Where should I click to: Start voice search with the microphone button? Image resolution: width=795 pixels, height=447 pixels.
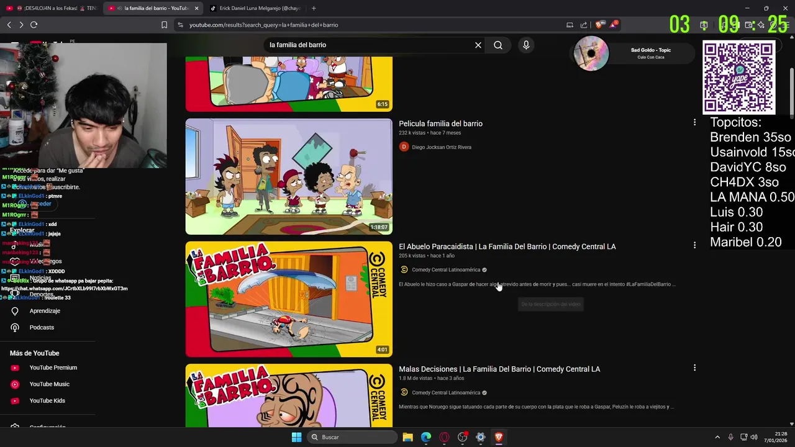[x=526, y=45]
